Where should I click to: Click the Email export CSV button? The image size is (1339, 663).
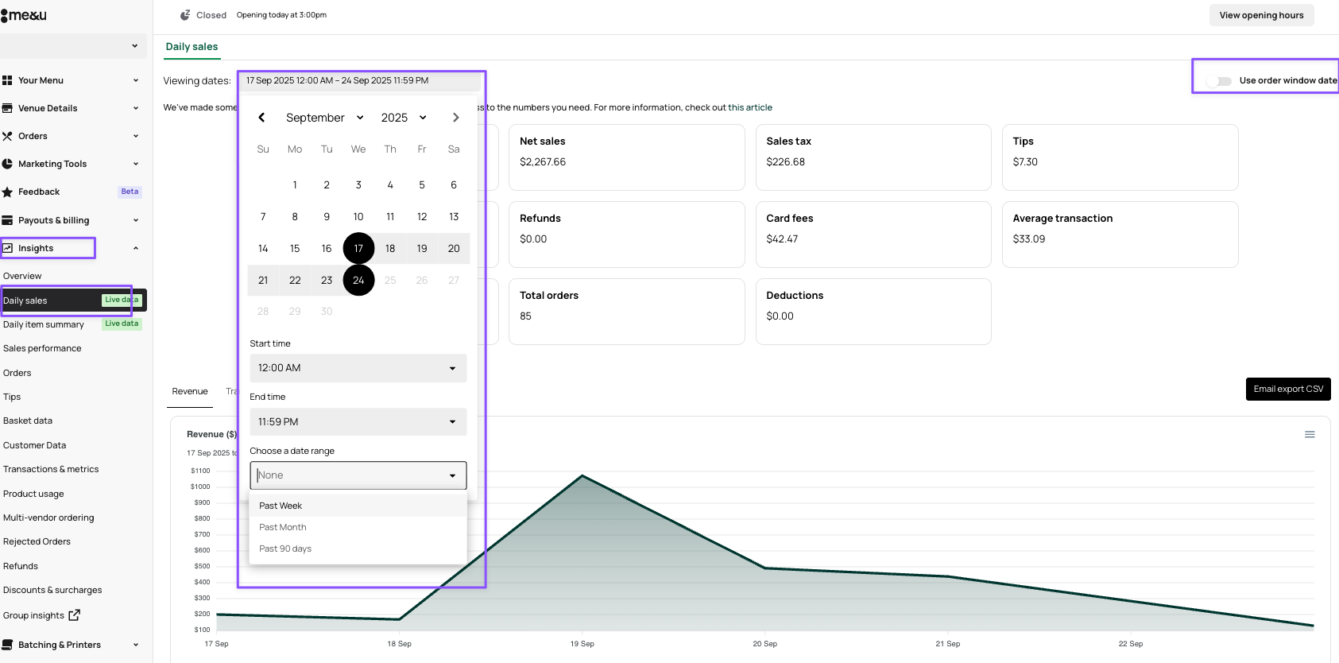(x=1287, y=389)
